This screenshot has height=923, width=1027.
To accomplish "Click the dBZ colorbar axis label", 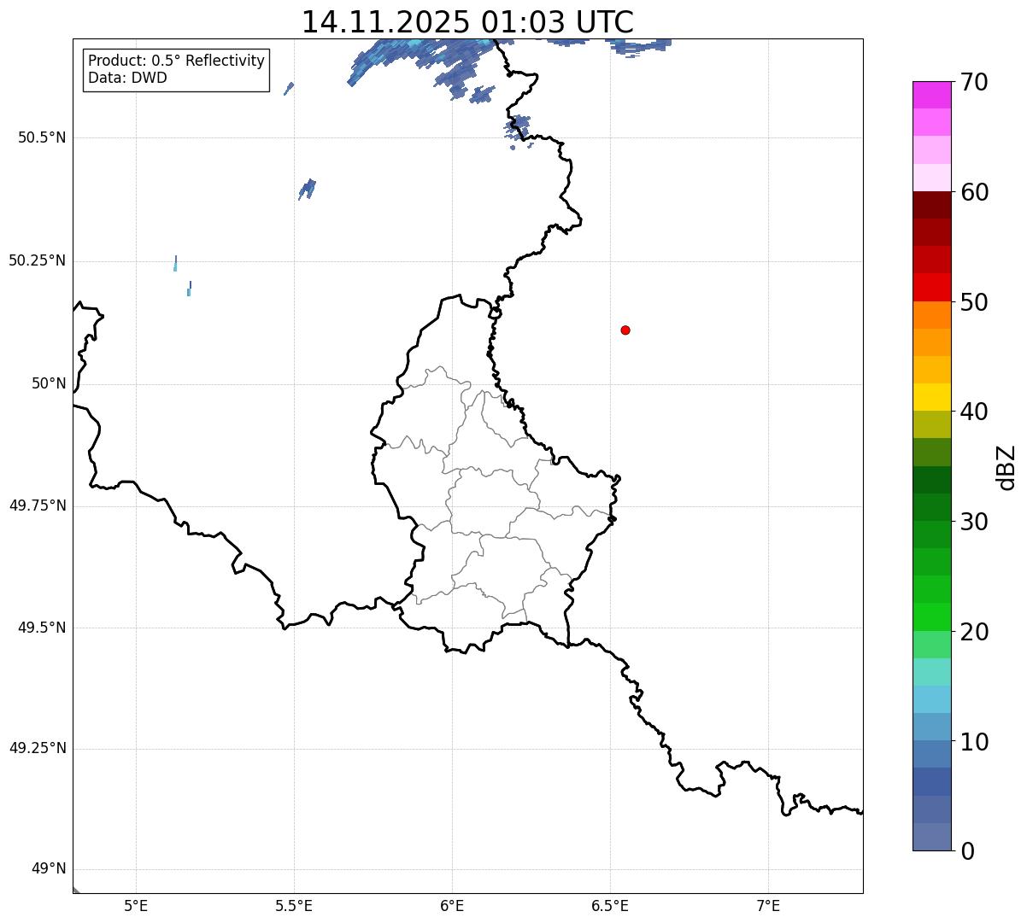I will [1006, 467].
